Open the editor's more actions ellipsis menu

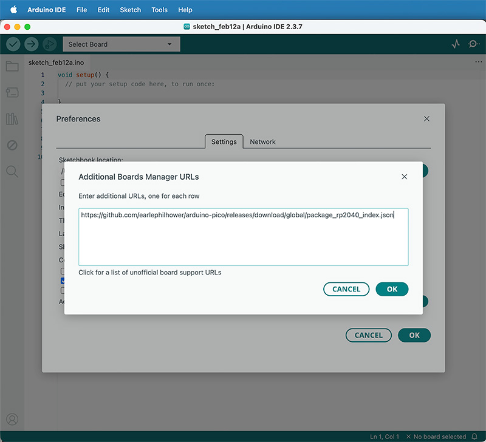(x=478, y=61)
